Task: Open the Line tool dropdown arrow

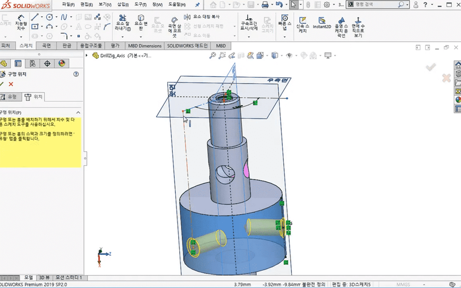Action: coord(41,17)
